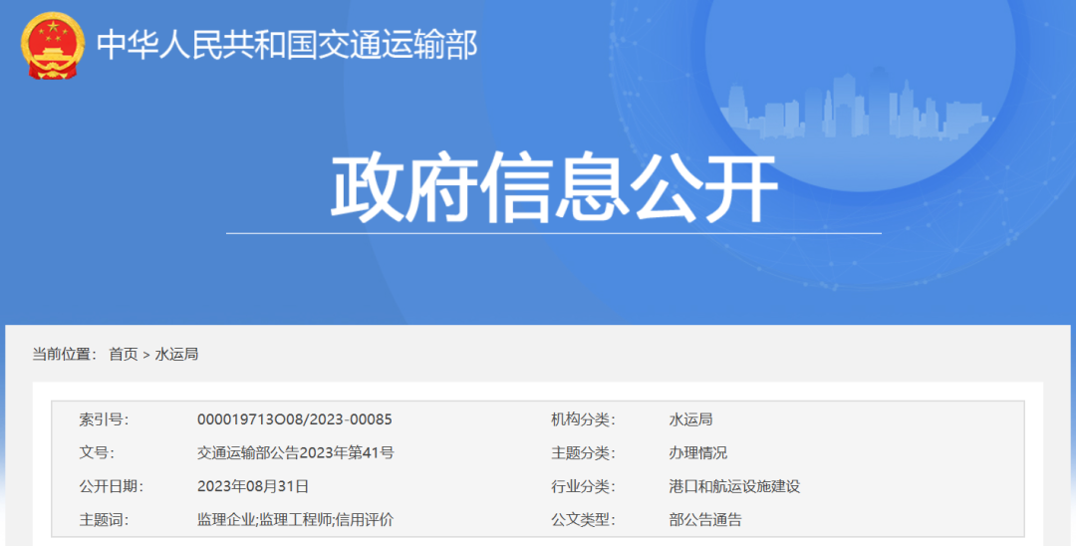Select the 行业分类 label

click(x=583, y=486)
